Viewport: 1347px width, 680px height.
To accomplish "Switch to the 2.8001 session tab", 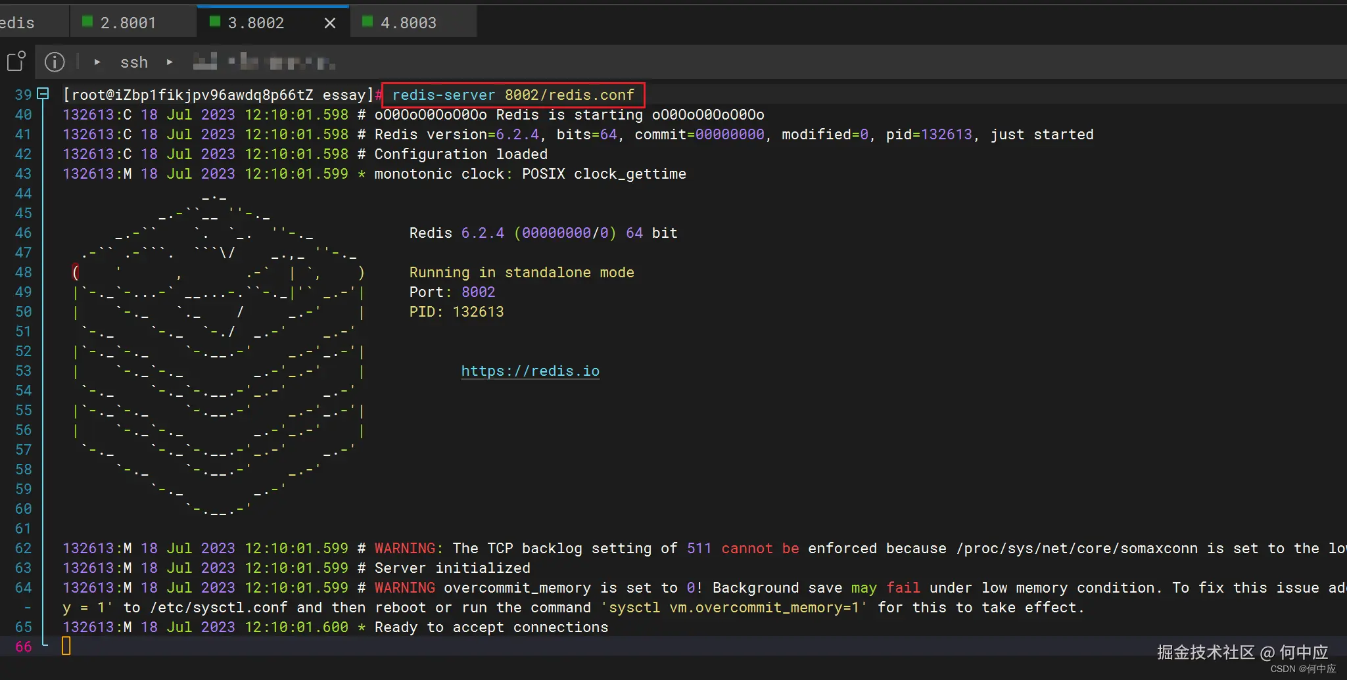I will 133,22.
